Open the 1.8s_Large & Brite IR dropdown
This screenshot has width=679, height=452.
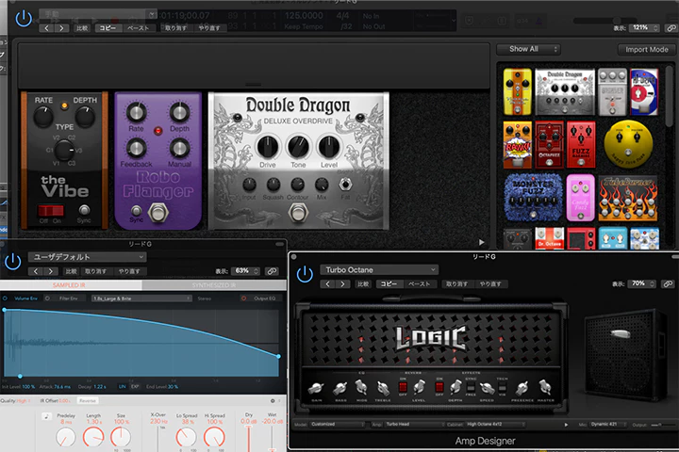(x=141, y=299)
